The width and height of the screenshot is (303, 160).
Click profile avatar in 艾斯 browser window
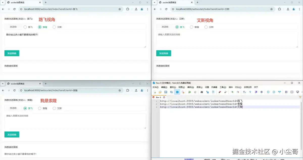[294, 9]
